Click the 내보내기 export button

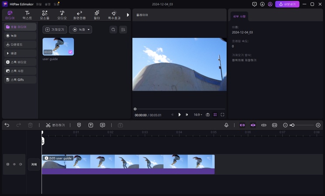[x=287, y=4]
